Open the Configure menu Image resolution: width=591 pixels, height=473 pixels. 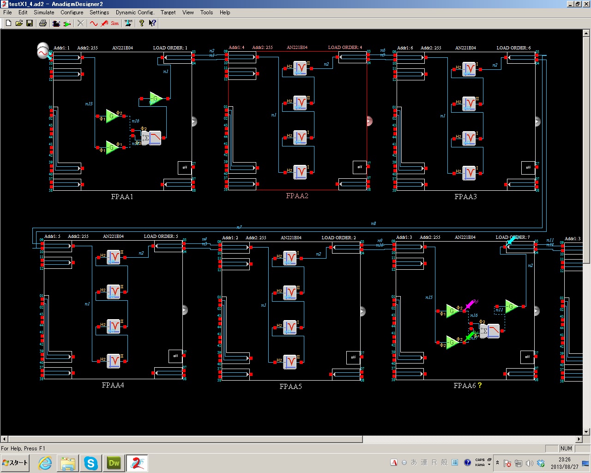[x=72, y=12]
